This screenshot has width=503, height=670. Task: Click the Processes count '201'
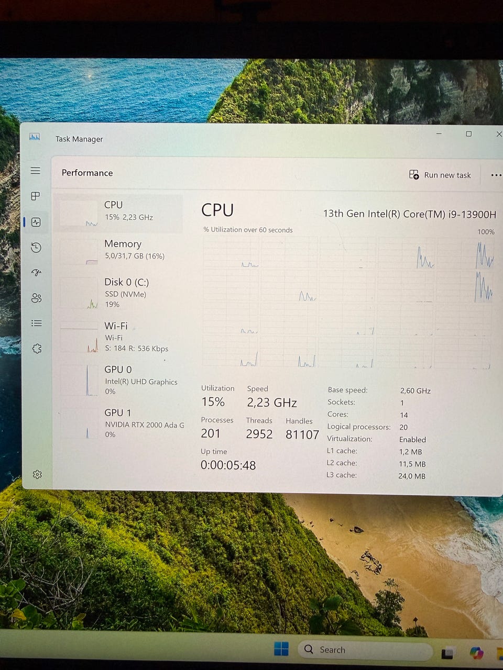[x=210, y=433]
